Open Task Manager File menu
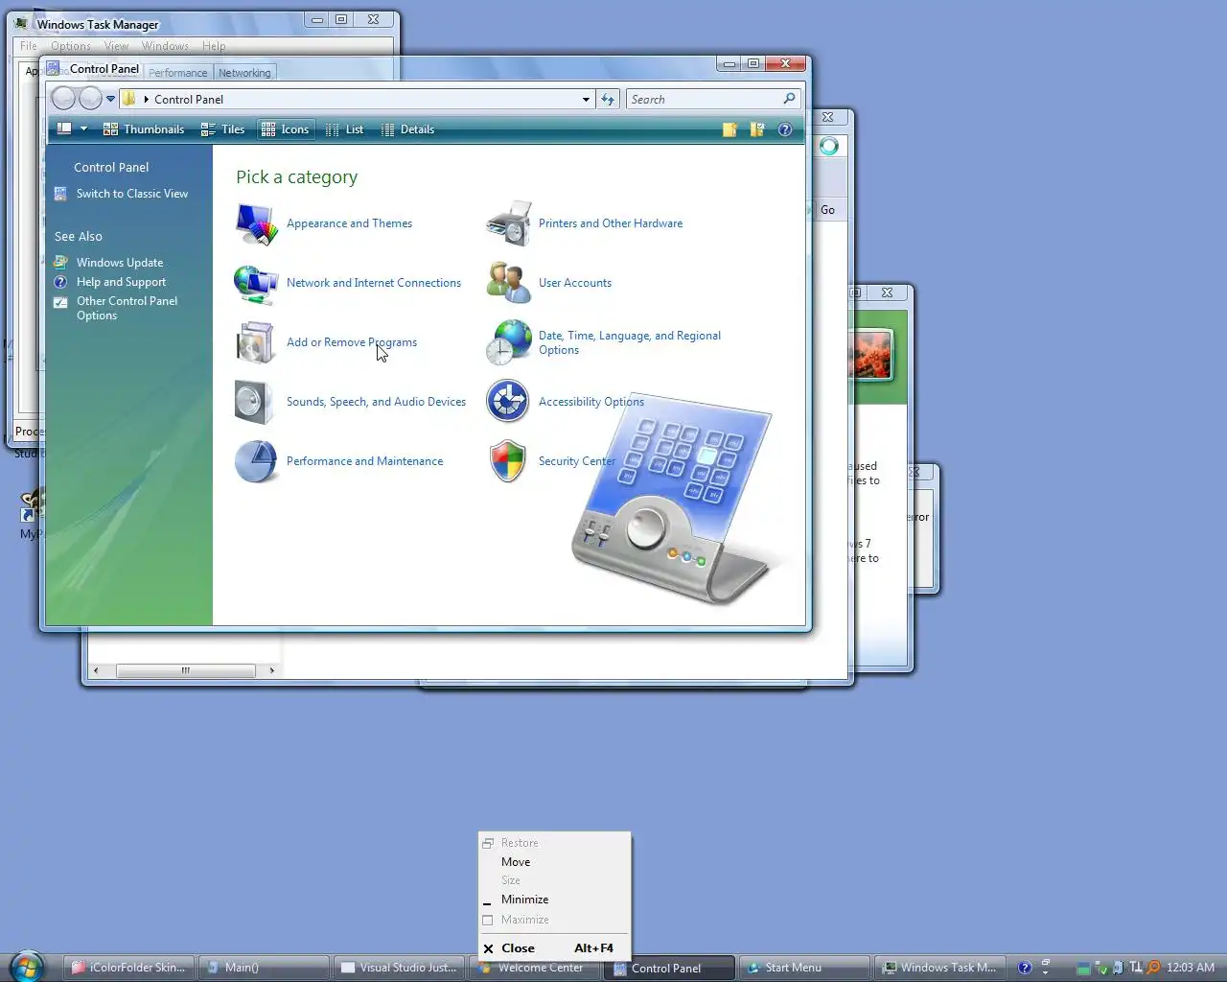Image resolution: width=1227 pixels, height=982 pixels. pyautogui.click(x=29, y=46)
